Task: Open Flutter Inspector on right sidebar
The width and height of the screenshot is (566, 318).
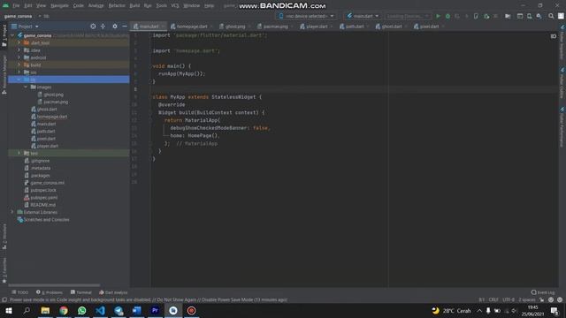Action: coord(562,42)
